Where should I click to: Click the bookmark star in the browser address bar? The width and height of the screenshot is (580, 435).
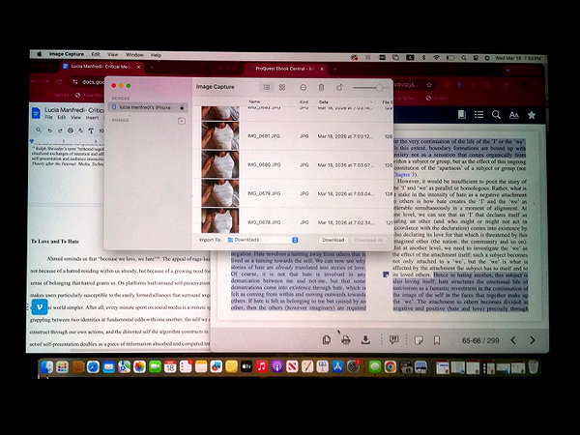tap(429, 85)
